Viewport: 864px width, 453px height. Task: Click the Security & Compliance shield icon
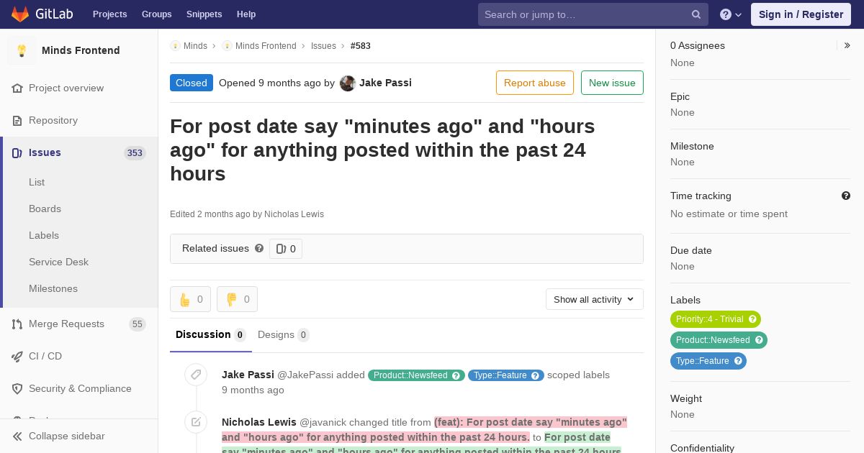(x=17, y=388)
